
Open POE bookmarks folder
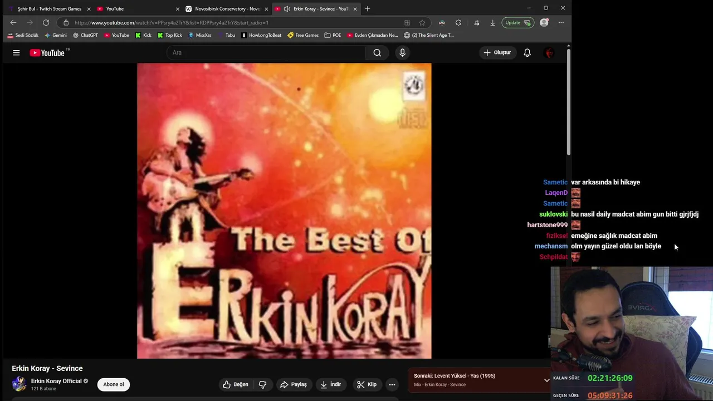tap(333, 35)
